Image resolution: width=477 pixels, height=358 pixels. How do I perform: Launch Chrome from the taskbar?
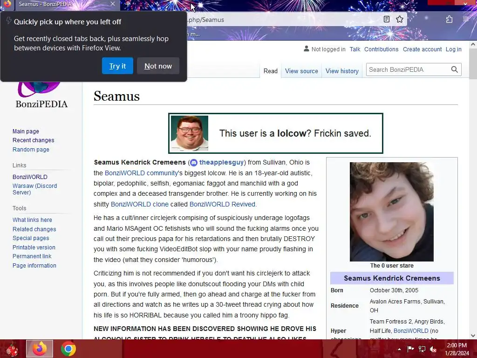pyautogui.click(x=68, y=349)
